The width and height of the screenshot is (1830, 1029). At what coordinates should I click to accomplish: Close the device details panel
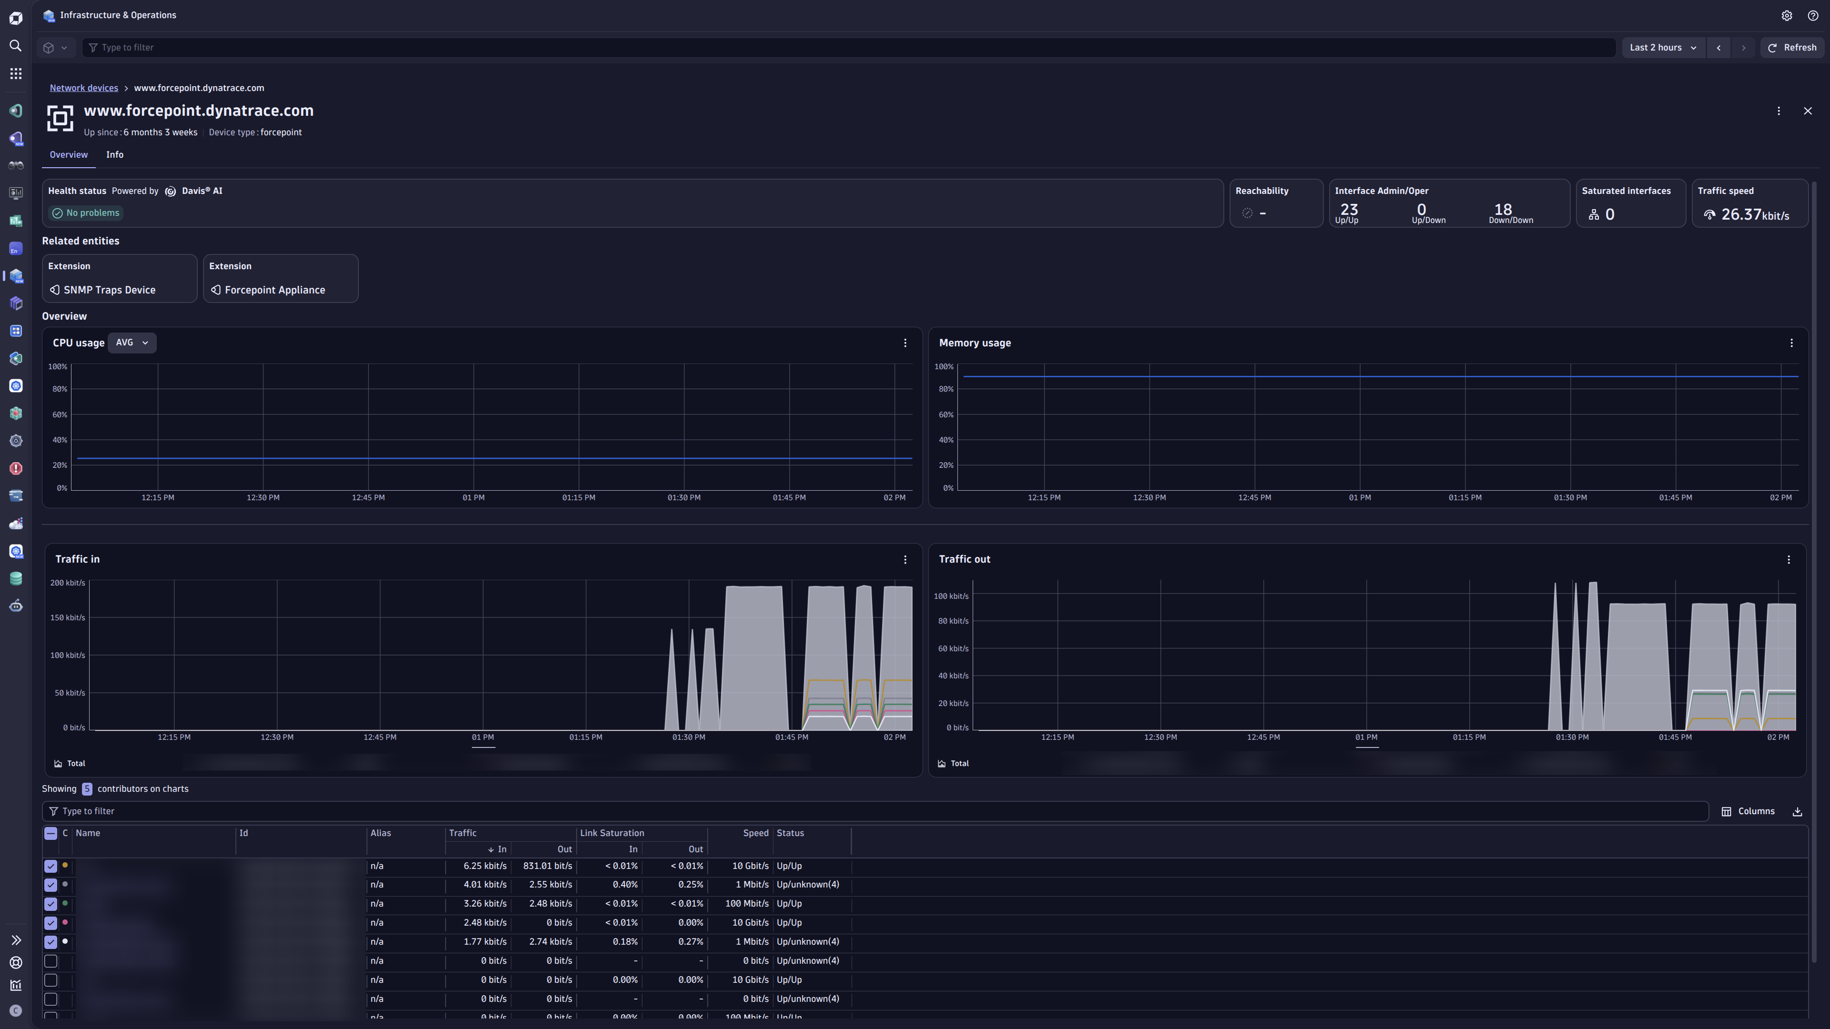click(x=1808, y=111)
